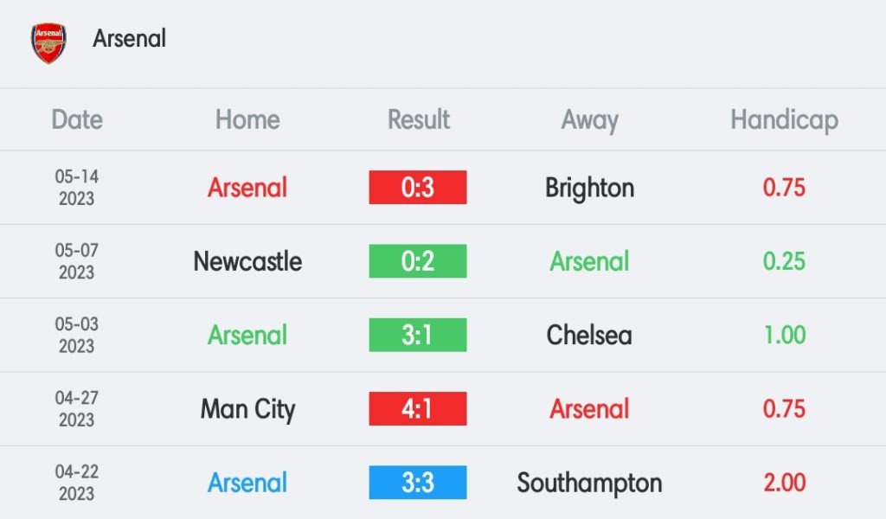Click the Chelsea away team

click(589, 335)
